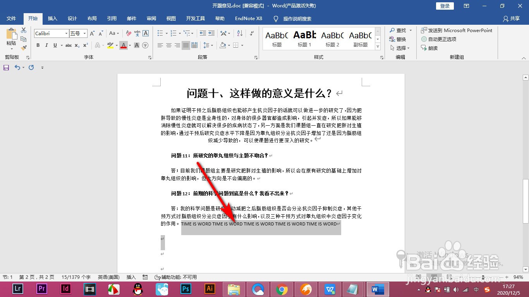Image resolution: width=529 pixels, height=297 pixels.
Task: Click the Undo arrow
Action: tap(17, 67)
